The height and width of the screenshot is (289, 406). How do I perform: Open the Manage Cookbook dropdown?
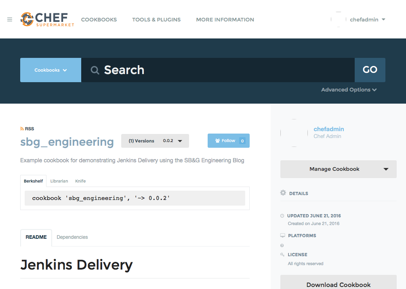[339, 169]
